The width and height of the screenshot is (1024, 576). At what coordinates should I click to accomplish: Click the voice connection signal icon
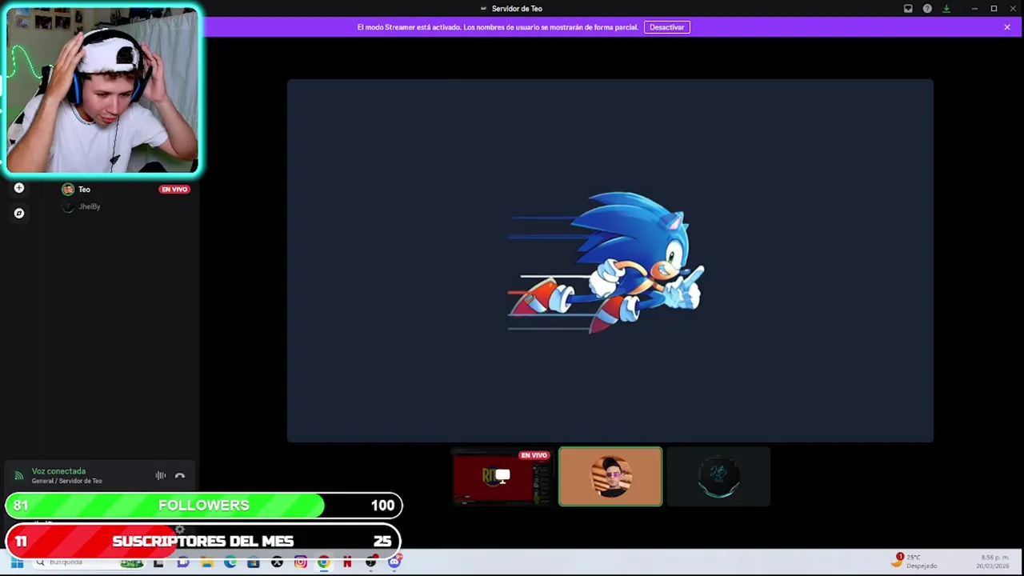(18, 476)
